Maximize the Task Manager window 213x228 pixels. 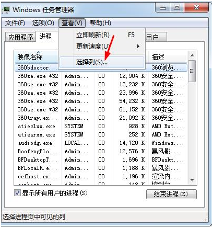click(177, 8)
